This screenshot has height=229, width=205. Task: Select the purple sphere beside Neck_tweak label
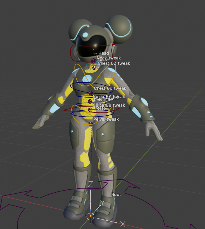click(94, 61)
